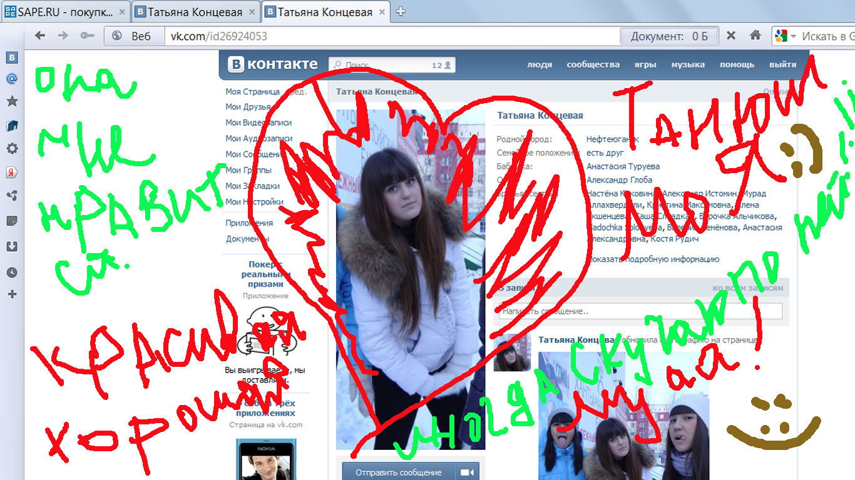Click the Нефтеюганск hometown link
Image resolution: width=855 pixels, height=480 pixels.
point(612,139)
